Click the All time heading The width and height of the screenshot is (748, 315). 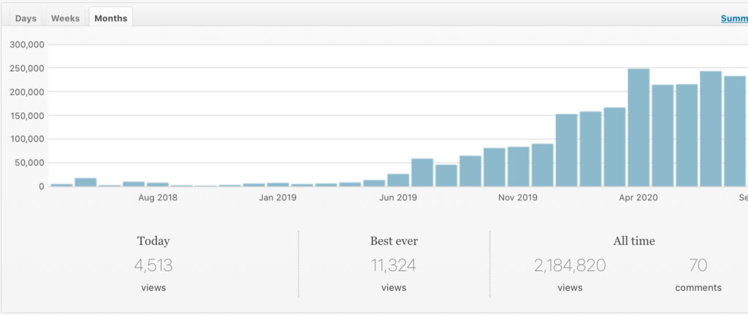click(634, 241)
